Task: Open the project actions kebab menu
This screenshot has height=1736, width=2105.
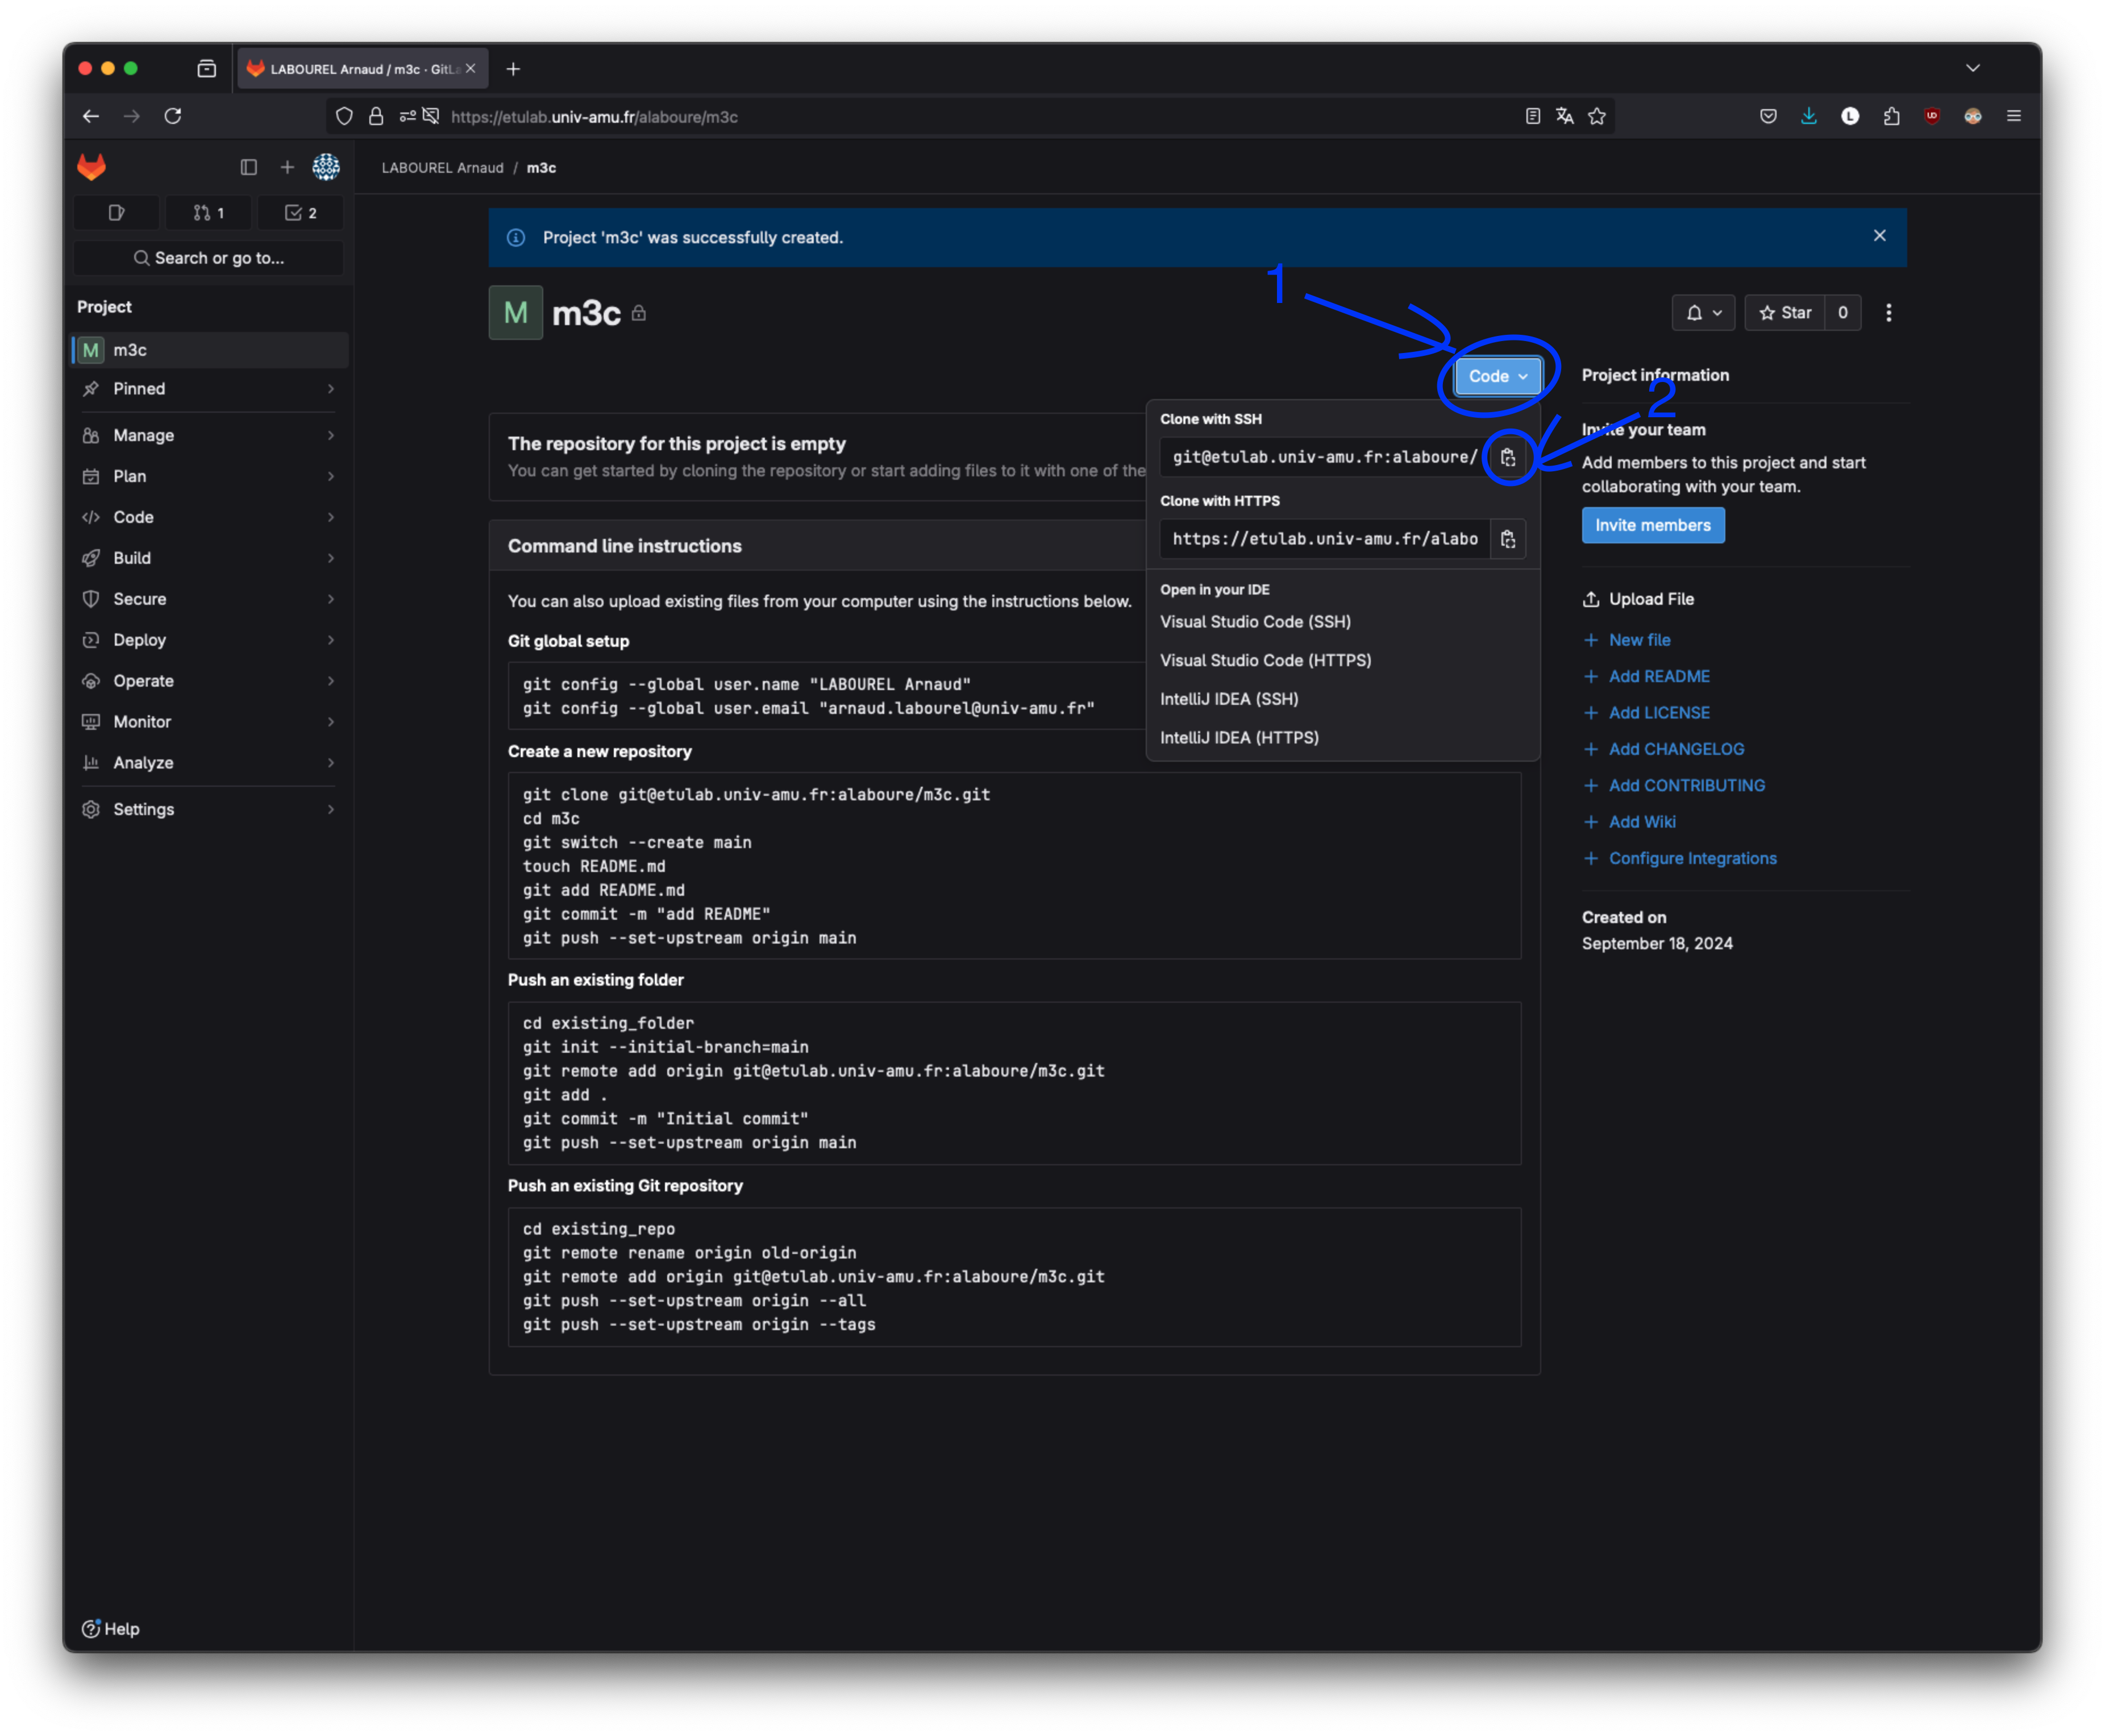Action: 1888,313
